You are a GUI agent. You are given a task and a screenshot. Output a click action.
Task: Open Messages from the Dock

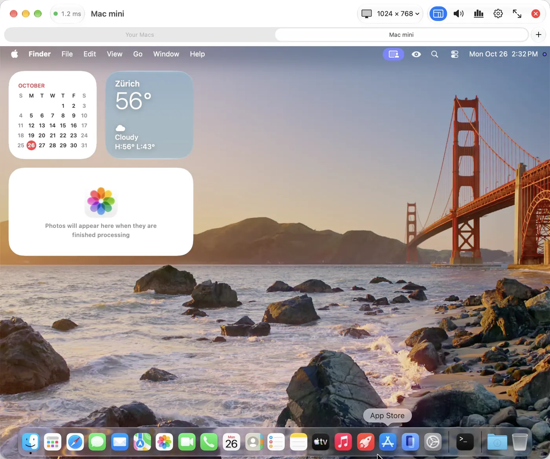97,442
